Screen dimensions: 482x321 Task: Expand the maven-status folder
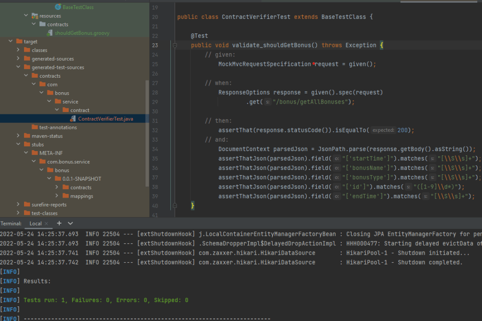(18, 136)
